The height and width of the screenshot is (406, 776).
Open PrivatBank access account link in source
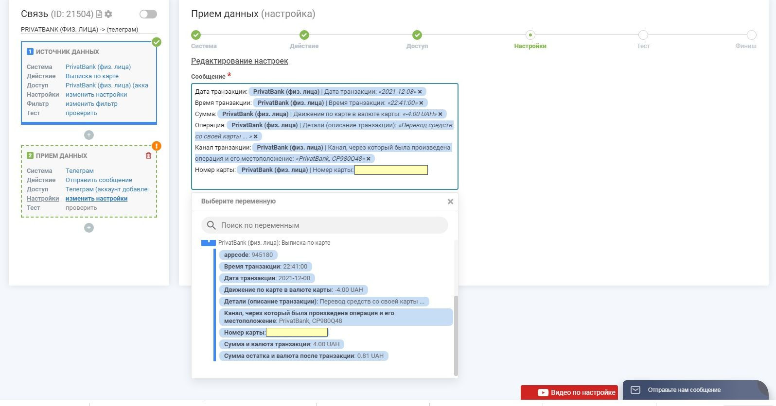(x=107, y=85)
